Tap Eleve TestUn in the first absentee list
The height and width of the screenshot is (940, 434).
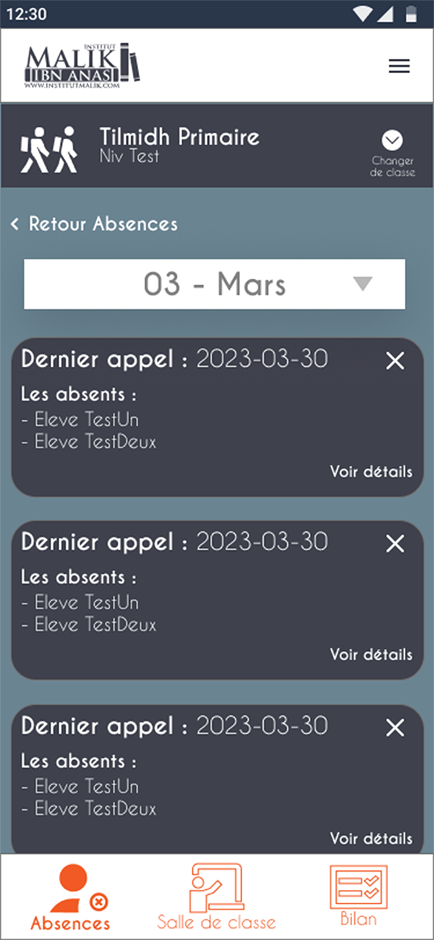82,419
